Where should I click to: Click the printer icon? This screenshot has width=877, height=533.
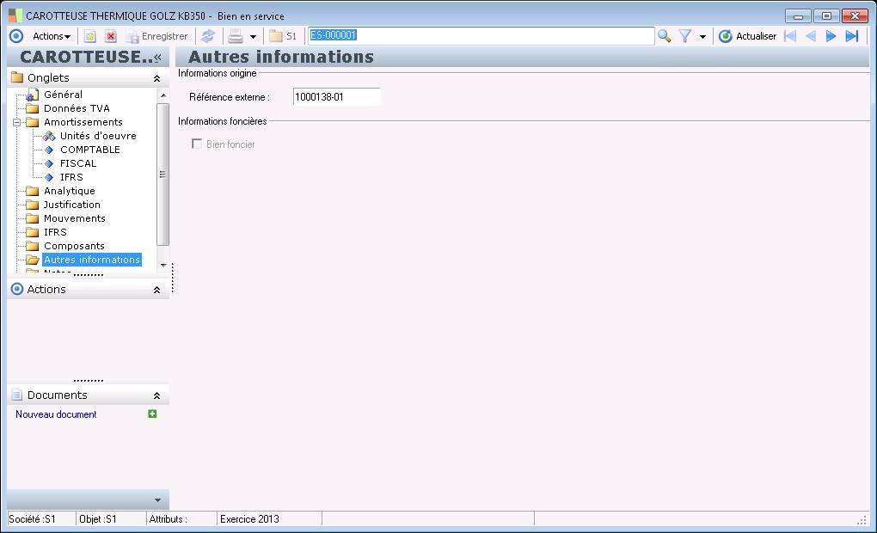pos(236,36)
